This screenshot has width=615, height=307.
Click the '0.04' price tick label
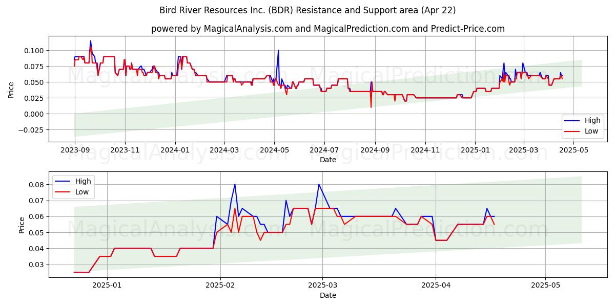coord(36,248)
